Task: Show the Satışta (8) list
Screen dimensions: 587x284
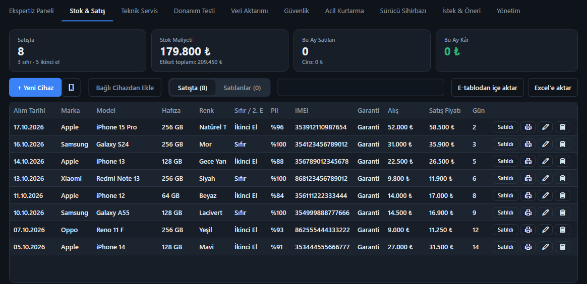Action: coord(193,88)
